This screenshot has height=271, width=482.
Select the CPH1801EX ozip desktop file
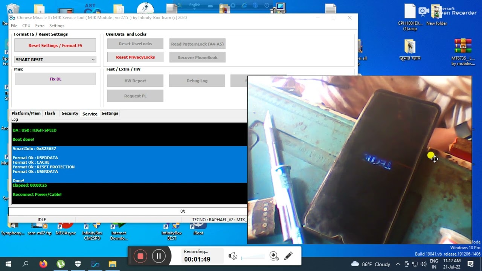pyautogui.click(x=410, y=18)
